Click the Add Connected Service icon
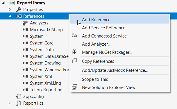 [x=74, y=35]
